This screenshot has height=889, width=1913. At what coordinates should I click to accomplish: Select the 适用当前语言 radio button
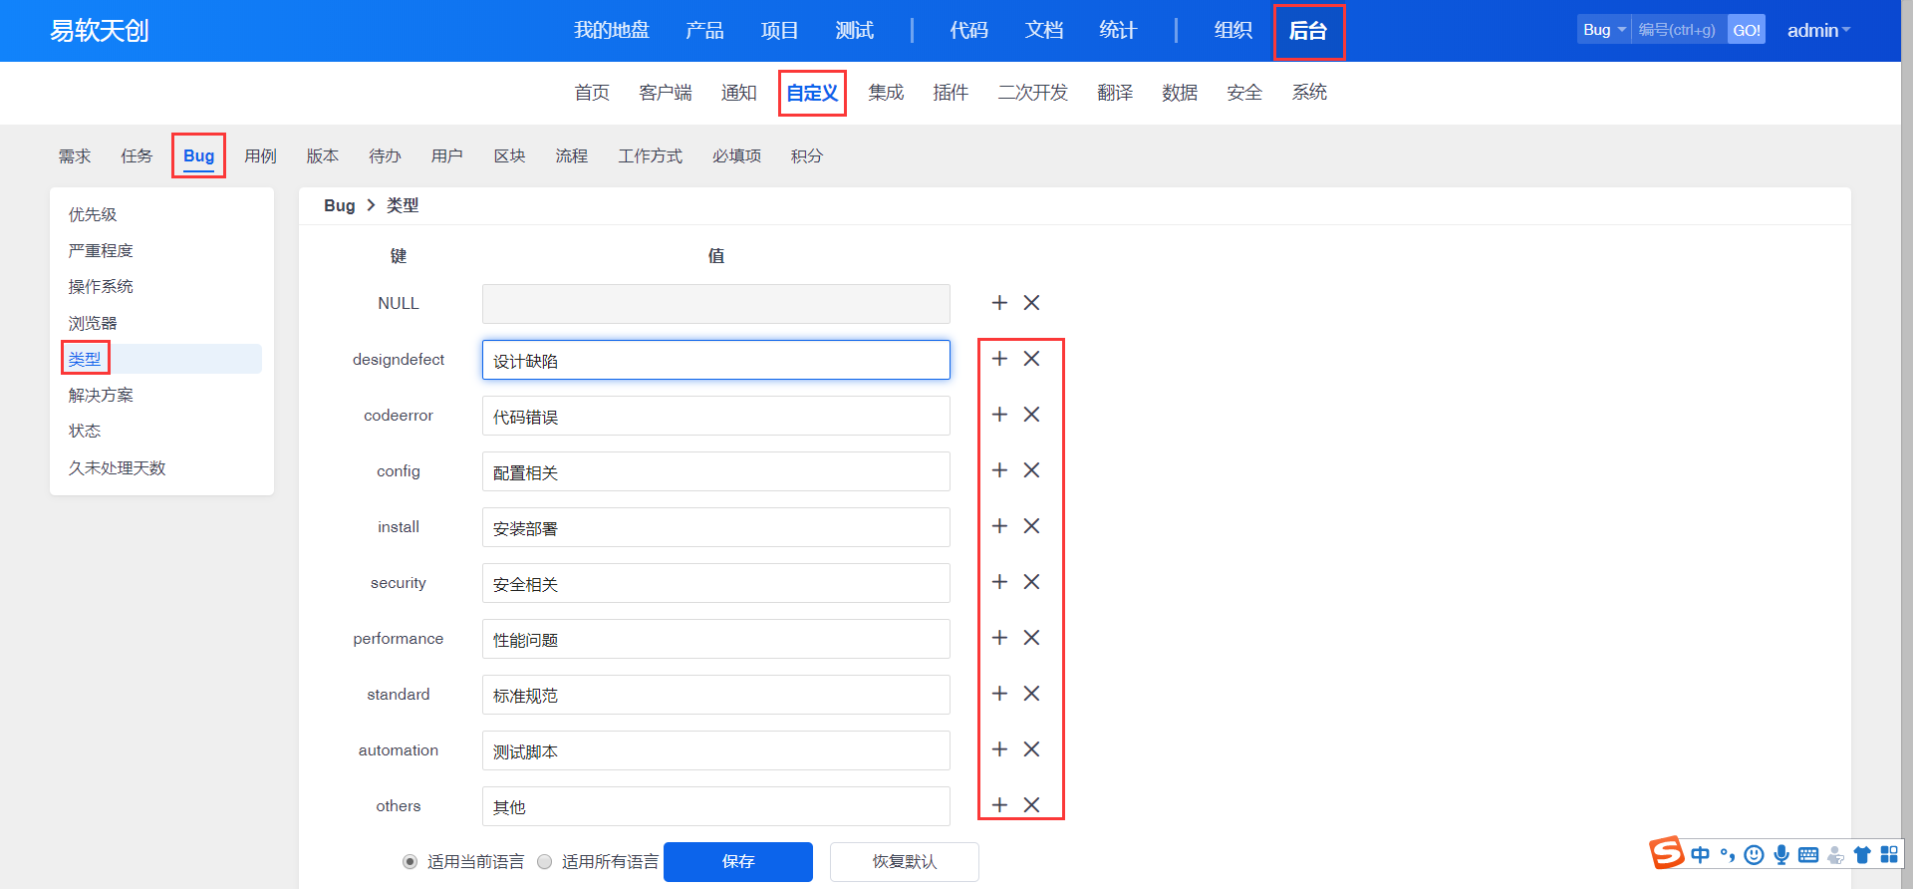(410, 862)
